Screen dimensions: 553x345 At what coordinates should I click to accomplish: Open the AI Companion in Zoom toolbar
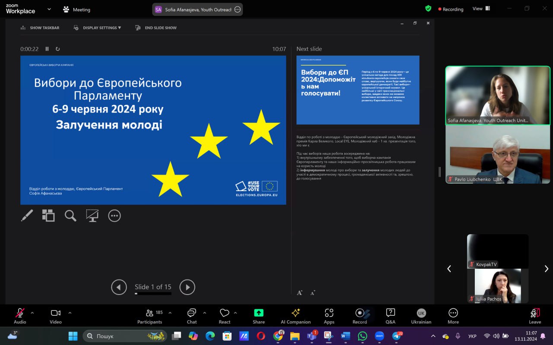pyautogui.click(x=296, y=316)
